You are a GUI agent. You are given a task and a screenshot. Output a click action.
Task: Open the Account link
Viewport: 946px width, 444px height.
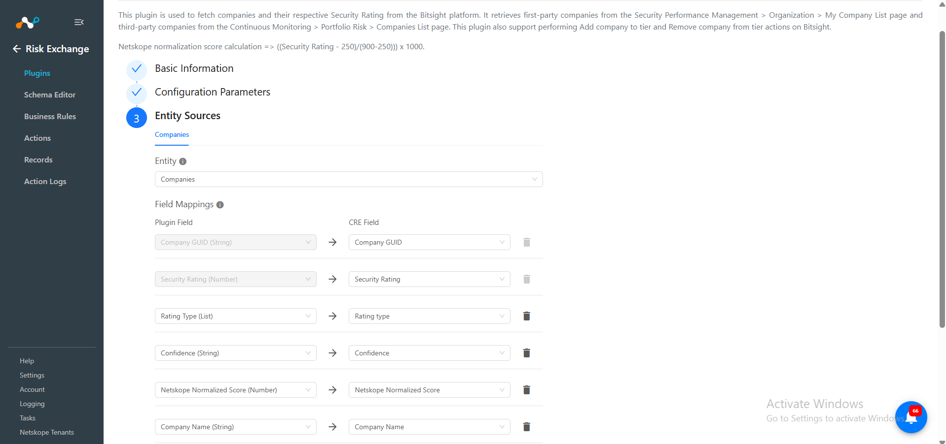[x=32, y=389]
